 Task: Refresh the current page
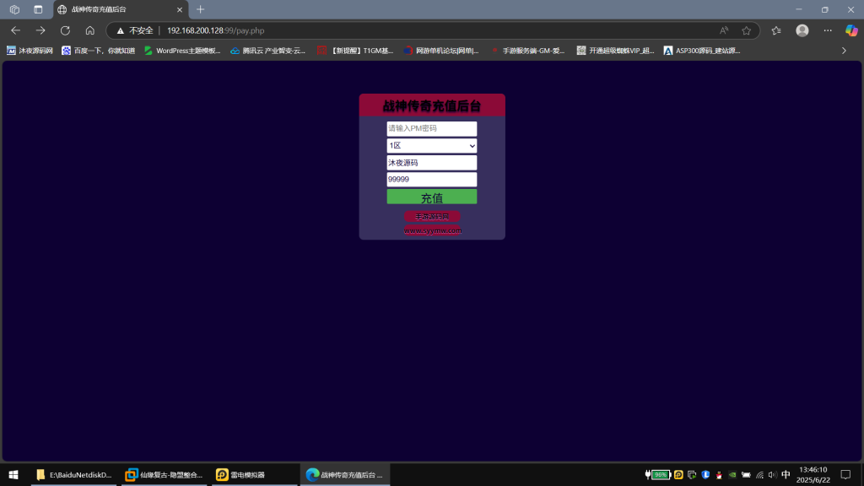coord(65,30)
